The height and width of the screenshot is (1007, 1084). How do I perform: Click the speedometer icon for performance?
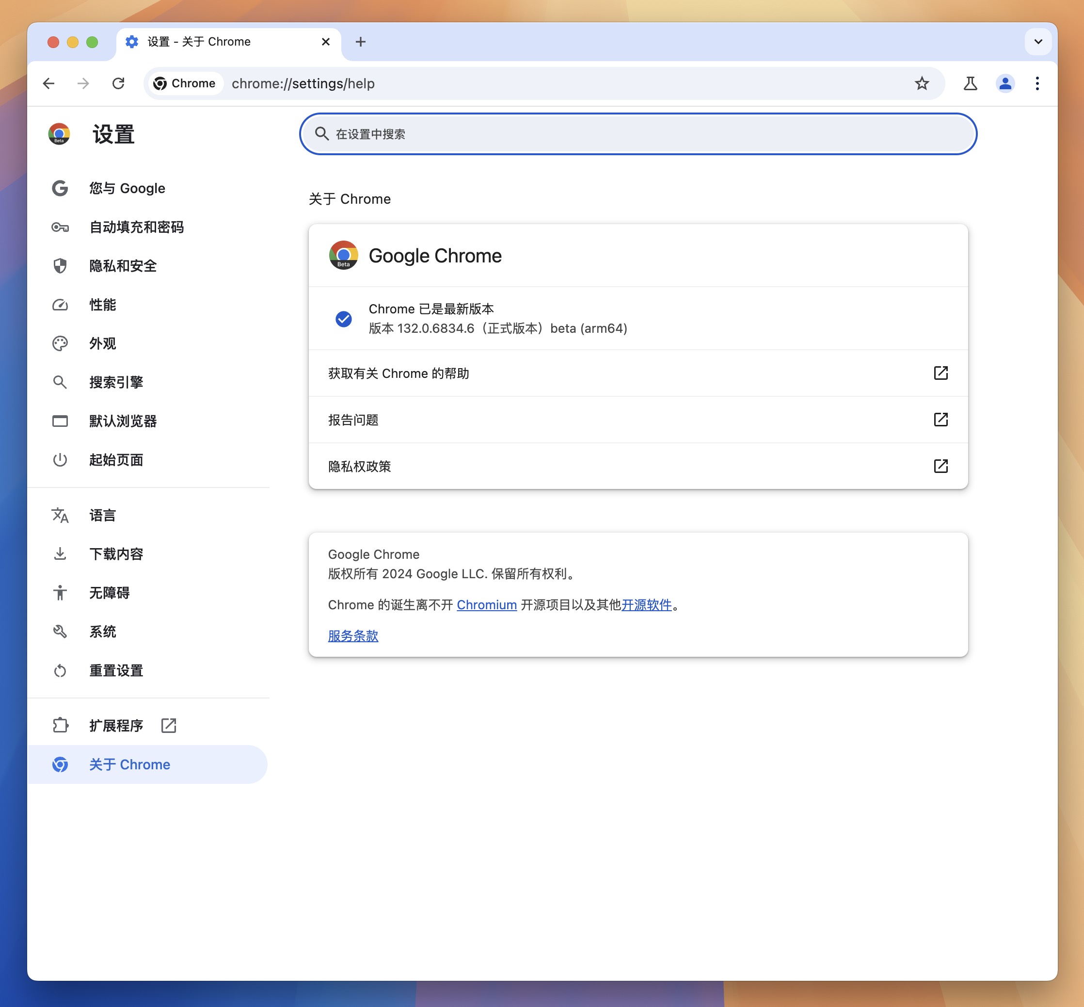[x=60, y=305]
